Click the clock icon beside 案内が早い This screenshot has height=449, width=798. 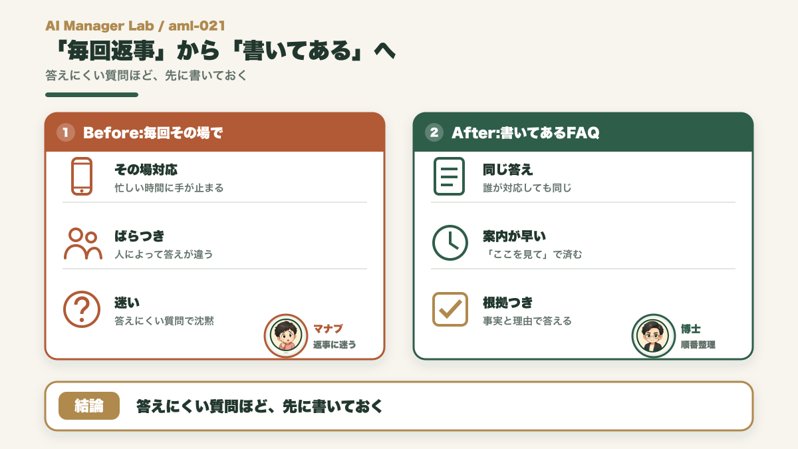coord(450,243)
